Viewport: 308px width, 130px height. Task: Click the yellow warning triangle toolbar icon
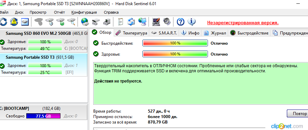[14, 22]
